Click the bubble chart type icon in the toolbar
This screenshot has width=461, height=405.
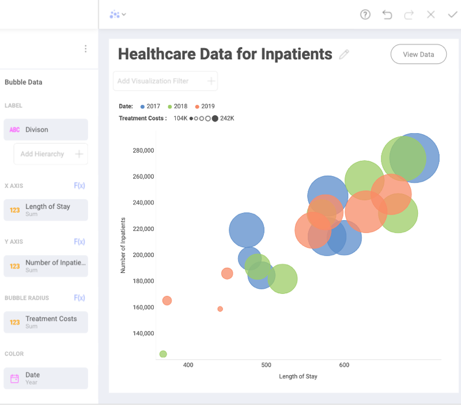[115, 14]
